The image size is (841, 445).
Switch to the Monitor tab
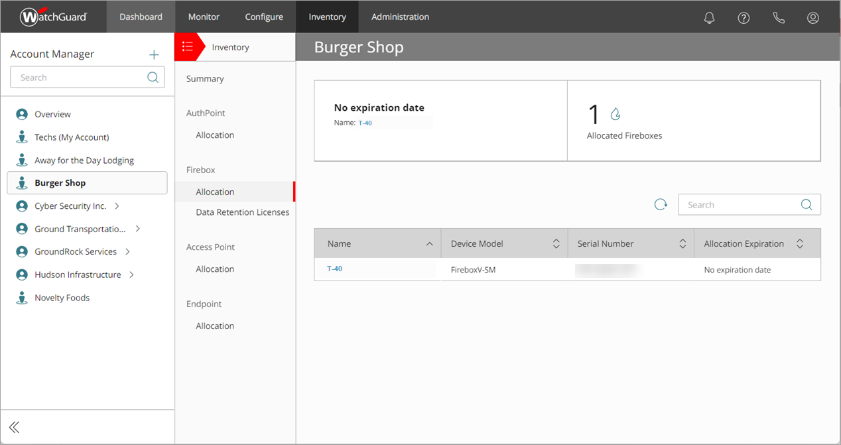click(204, 17)
